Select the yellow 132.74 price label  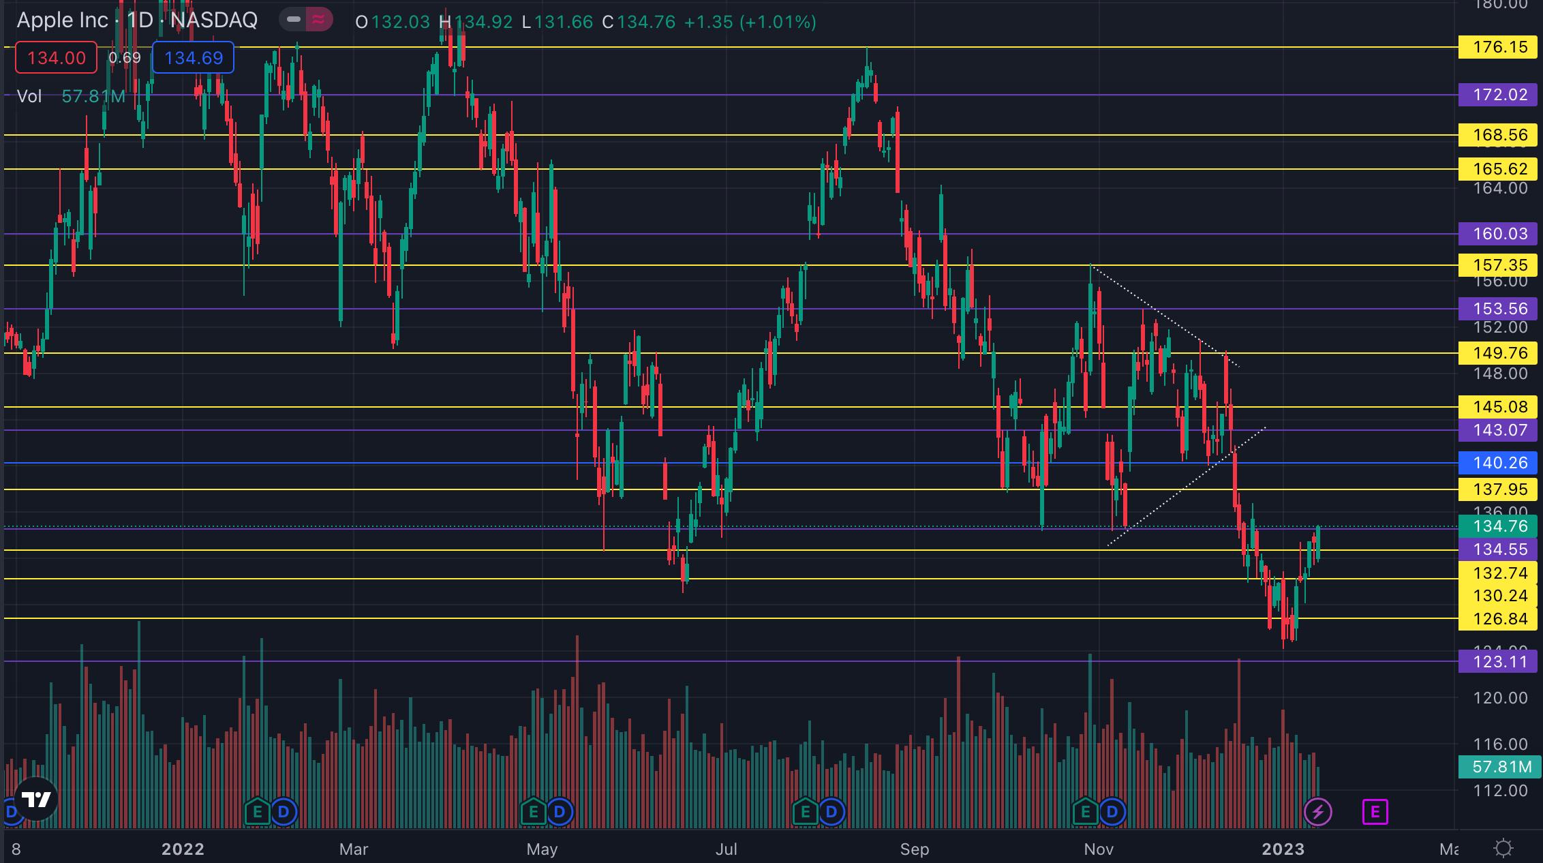(x=1498, y=573)
